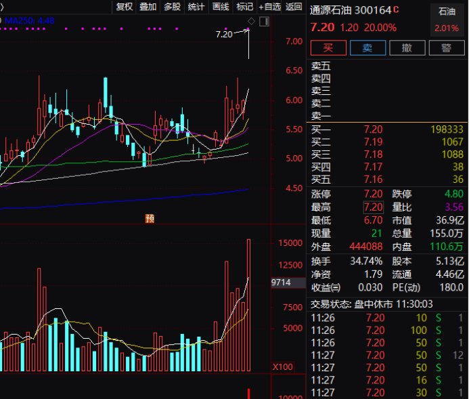Click the diamond marker icon above chart

click(251, 22)
